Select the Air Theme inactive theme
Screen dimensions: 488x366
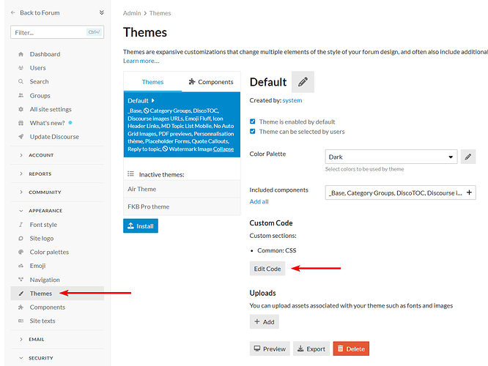point(182,189)
